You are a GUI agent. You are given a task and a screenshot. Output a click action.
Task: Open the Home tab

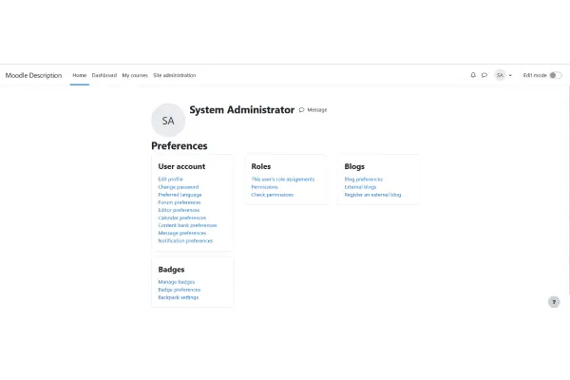click(80, 75)
